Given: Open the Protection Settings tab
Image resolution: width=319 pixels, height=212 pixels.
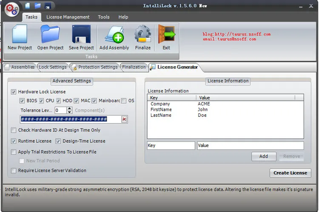Looking at the screenshot, I should coord(94,67).
